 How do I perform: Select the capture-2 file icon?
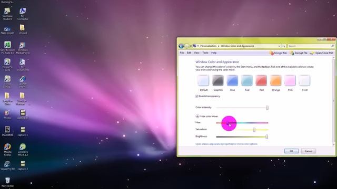23,165
